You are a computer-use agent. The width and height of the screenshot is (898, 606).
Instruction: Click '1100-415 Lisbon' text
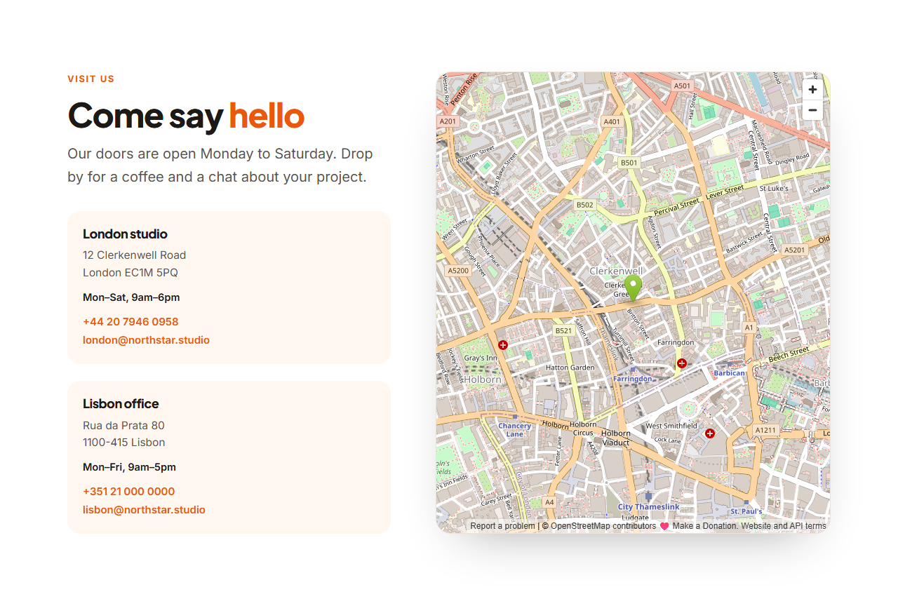point(124,443)
